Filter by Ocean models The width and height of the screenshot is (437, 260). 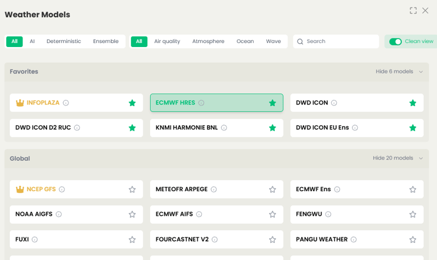coord(245,41)
